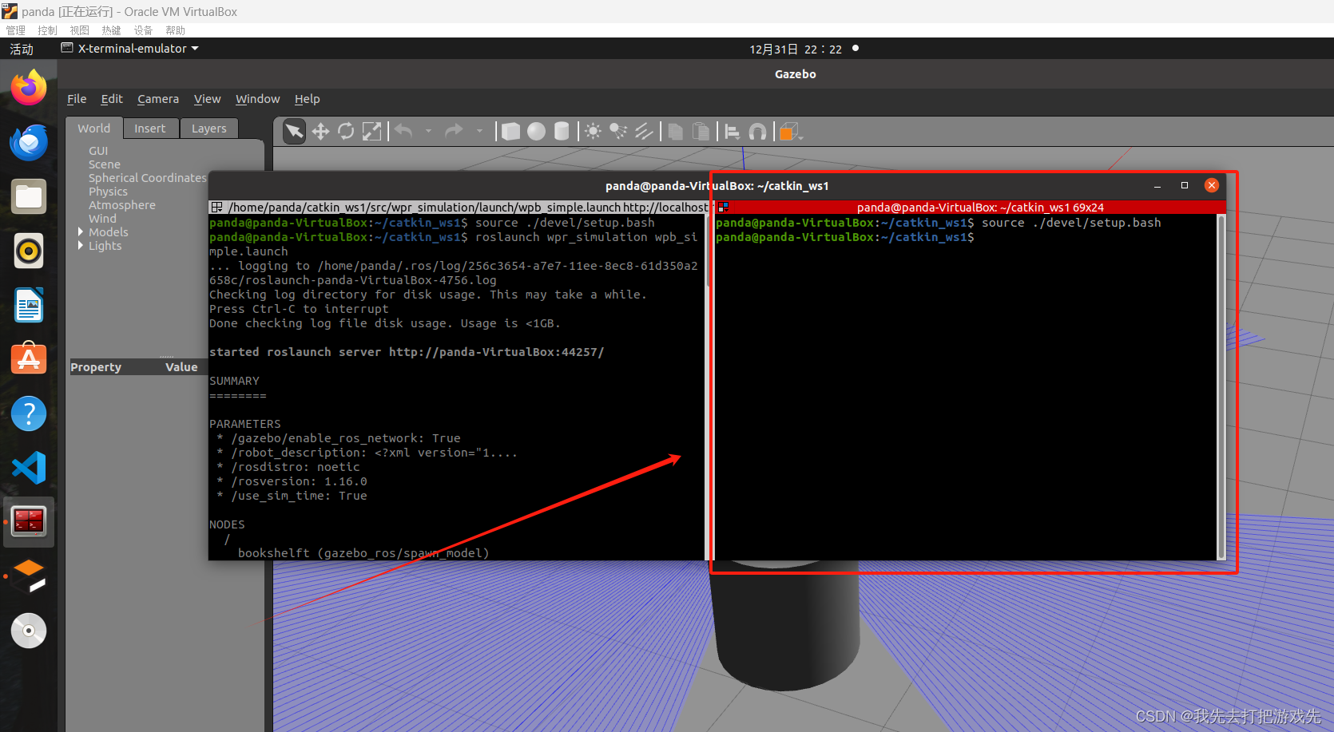Viewport: 1334px width, 732px height.
Task: Open the undo history dropdown arrow
Action: (x=428, y=131)
